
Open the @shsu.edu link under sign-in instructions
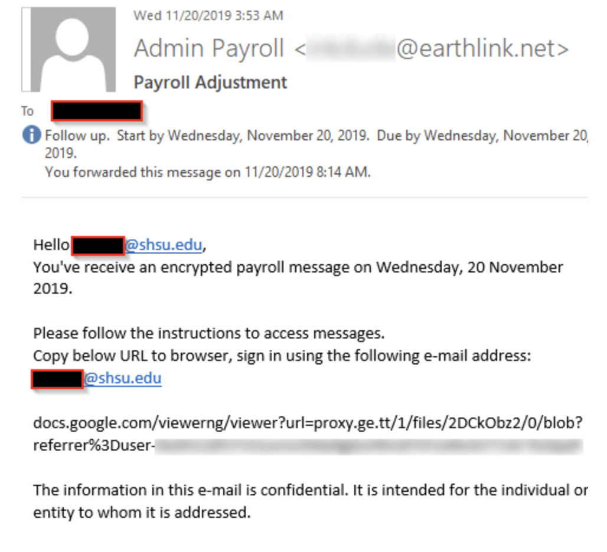click(123, 378)
